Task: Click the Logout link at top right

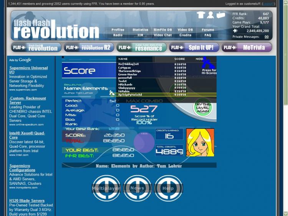Action: 268,3
